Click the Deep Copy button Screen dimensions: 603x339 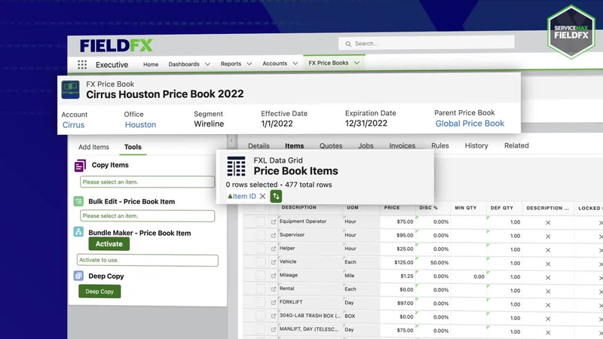click(99, 292)
